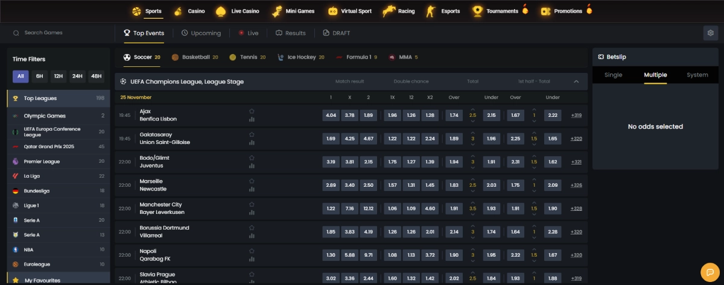The width and height of the screenshot is (724, 285).
Task: Switch to the Live tab
Action: click(x=249, y=33)
